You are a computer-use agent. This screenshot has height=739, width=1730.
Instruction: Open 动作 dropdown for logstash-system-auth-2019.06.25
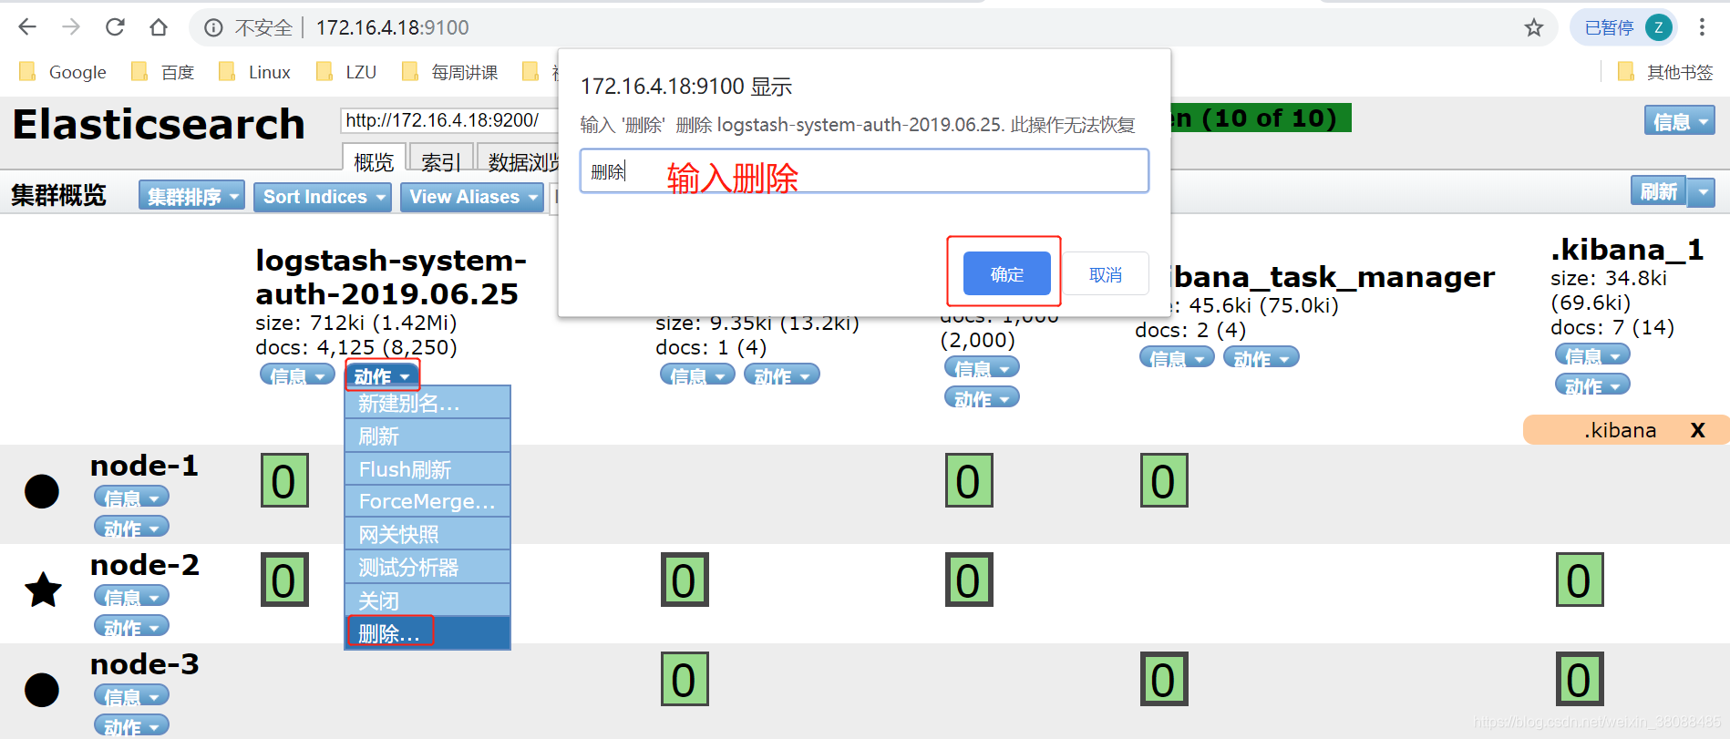pyautogui.click(x=382, y=375)
